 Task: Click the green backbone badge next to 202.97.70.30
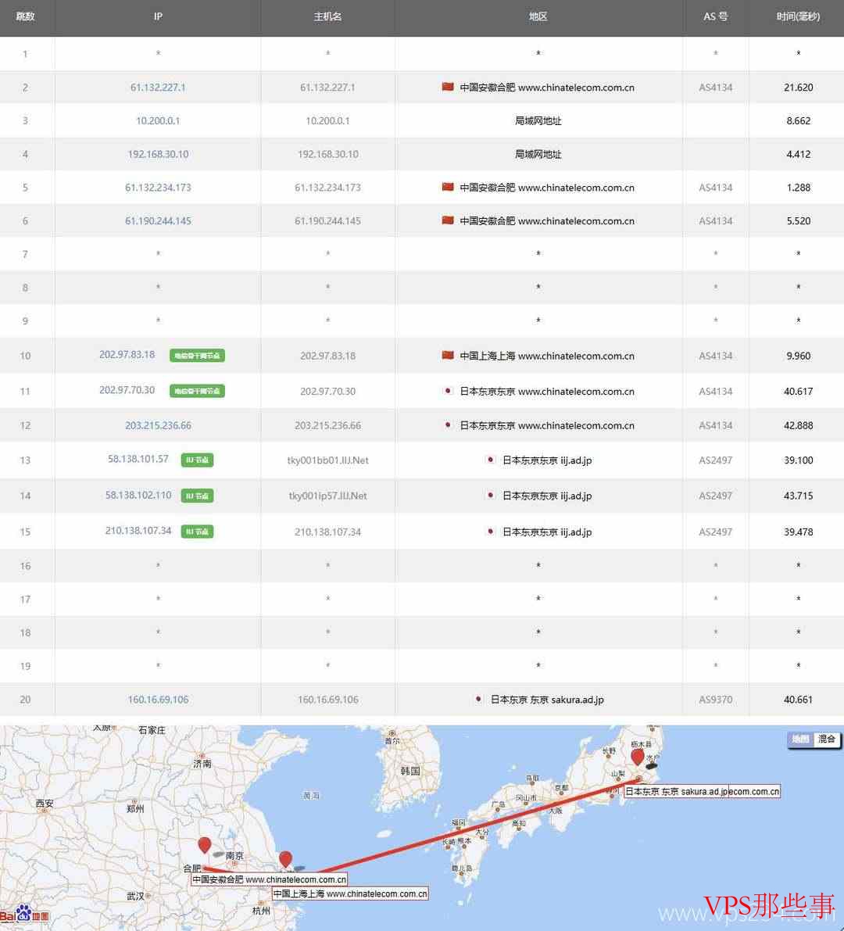coord(197,391)
